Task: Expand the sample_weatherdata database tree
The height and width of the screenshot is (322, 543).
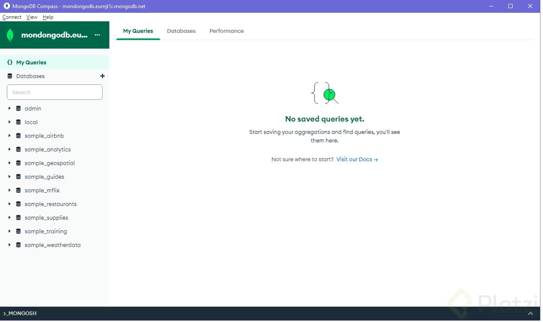Action: coord(9,245)
